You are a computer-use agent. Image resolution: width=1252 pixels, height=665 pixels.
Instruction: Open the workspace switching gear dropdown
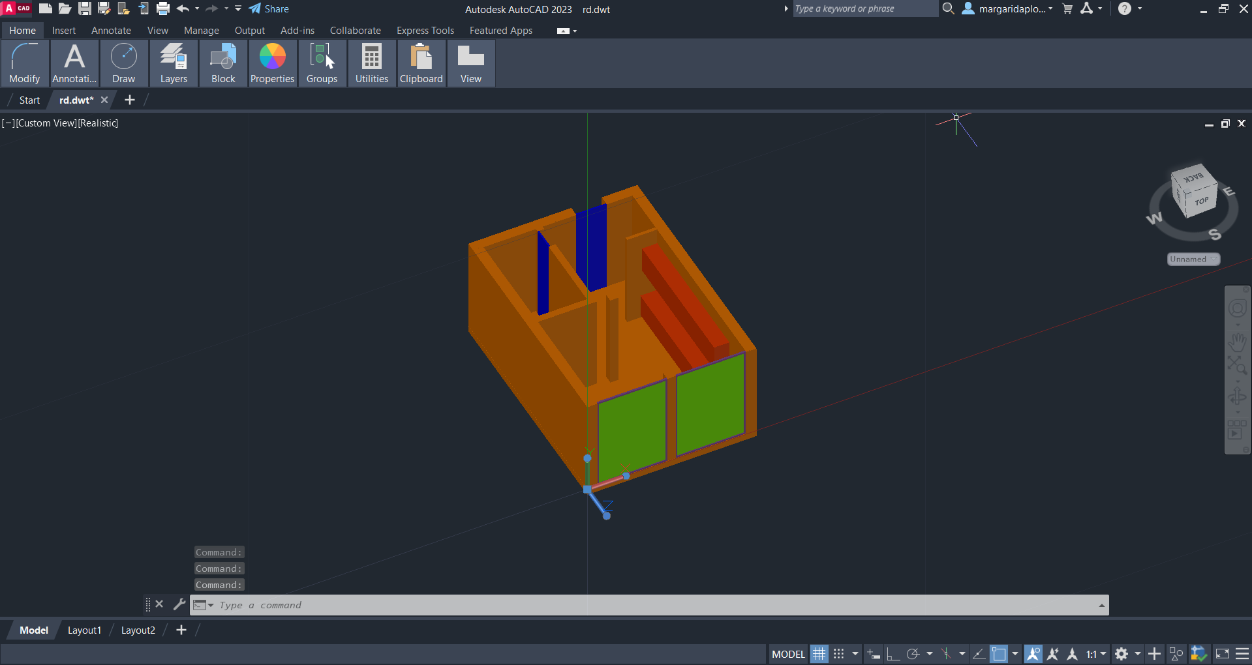point(1127,654)
